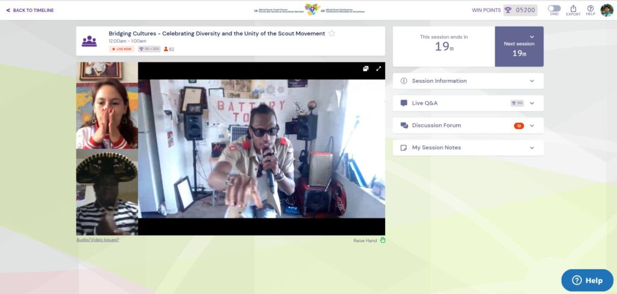
Task: Switch the video layout with the window icon
Action: (366, 69)
